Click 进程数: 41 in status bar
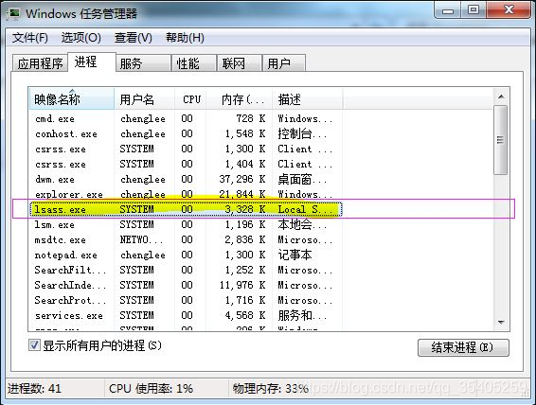This screenshot has width=536, height=405. [x=34, y=389]
